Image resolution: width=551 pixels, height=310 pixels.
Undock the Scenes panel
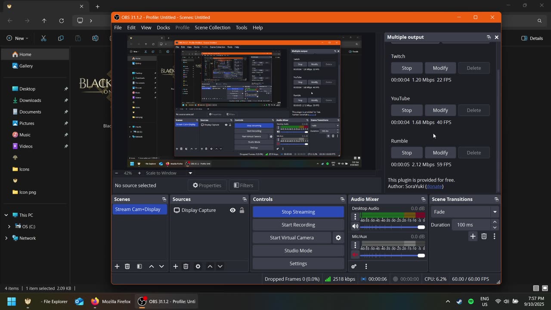click(x=164, y=199)
